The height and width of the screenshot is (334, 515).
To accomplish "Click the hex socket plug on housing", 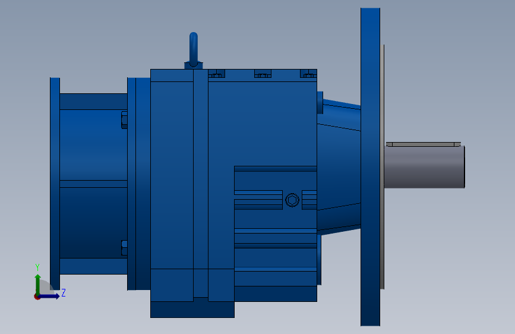I will (292, 200).
